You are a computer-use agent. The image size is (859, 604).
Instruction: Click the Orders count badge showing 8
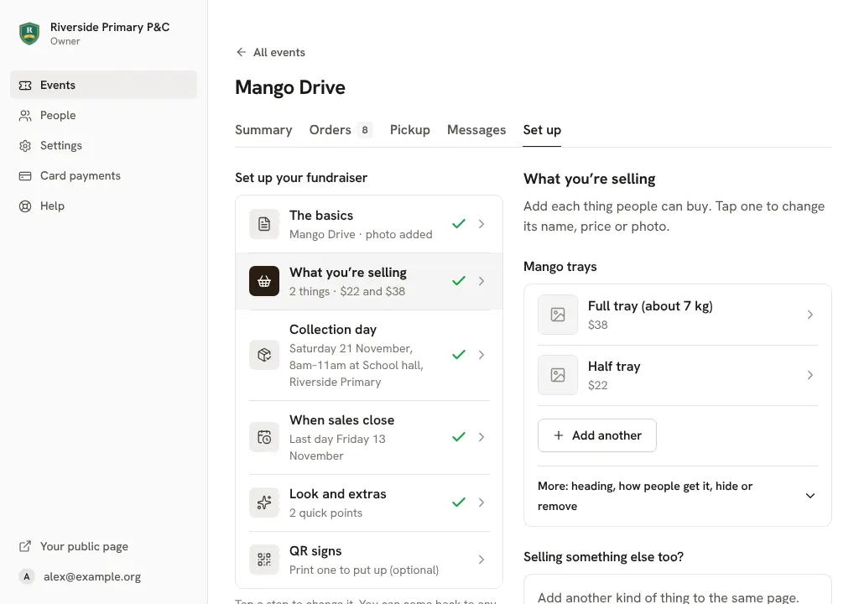(365, 130)
